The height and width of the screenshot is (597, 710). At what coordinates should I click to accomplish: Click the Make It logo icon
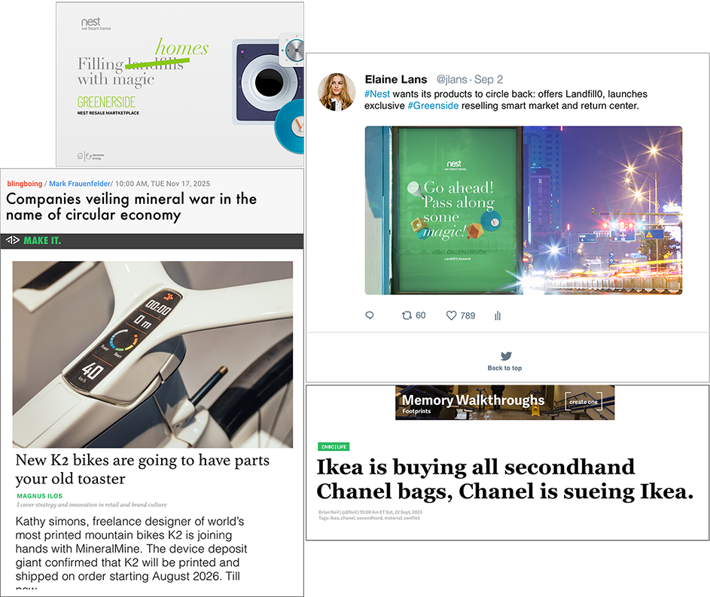[13, 240]
